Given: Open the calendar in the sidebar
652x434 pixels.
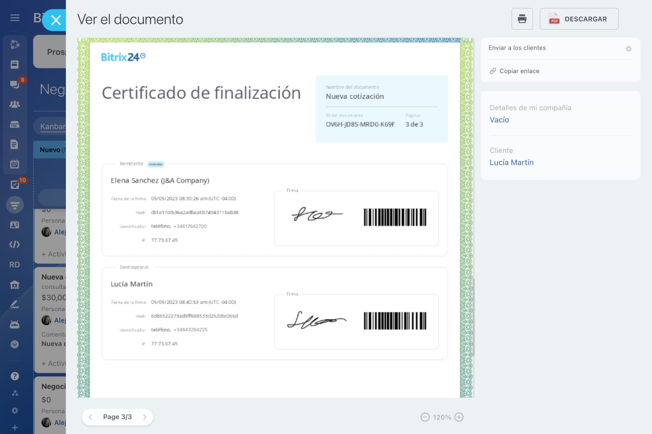Looking at the screenshot, I should pos(15,164).
